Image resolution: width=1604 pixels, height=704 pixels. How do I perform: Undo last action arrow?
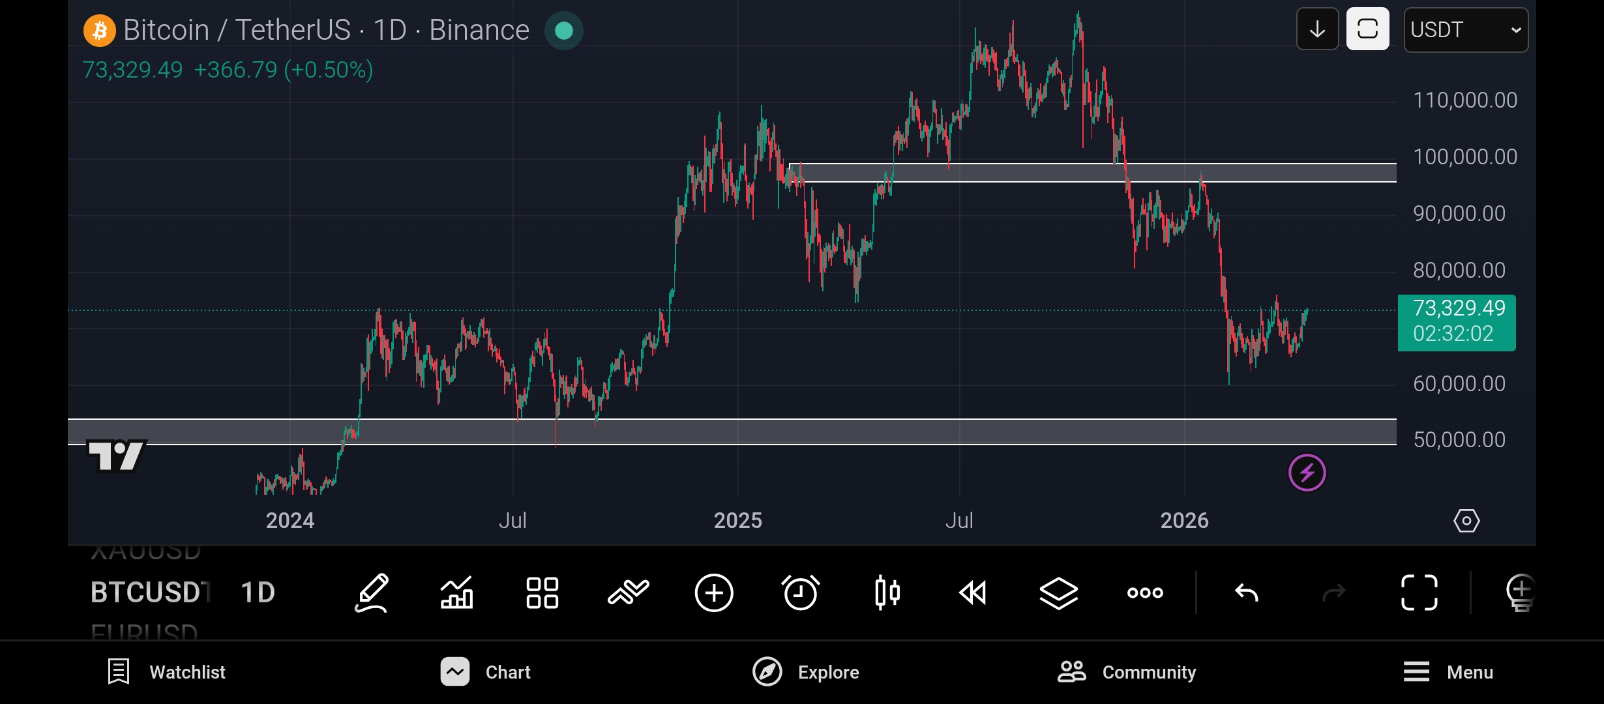(x=1246, y=593)
